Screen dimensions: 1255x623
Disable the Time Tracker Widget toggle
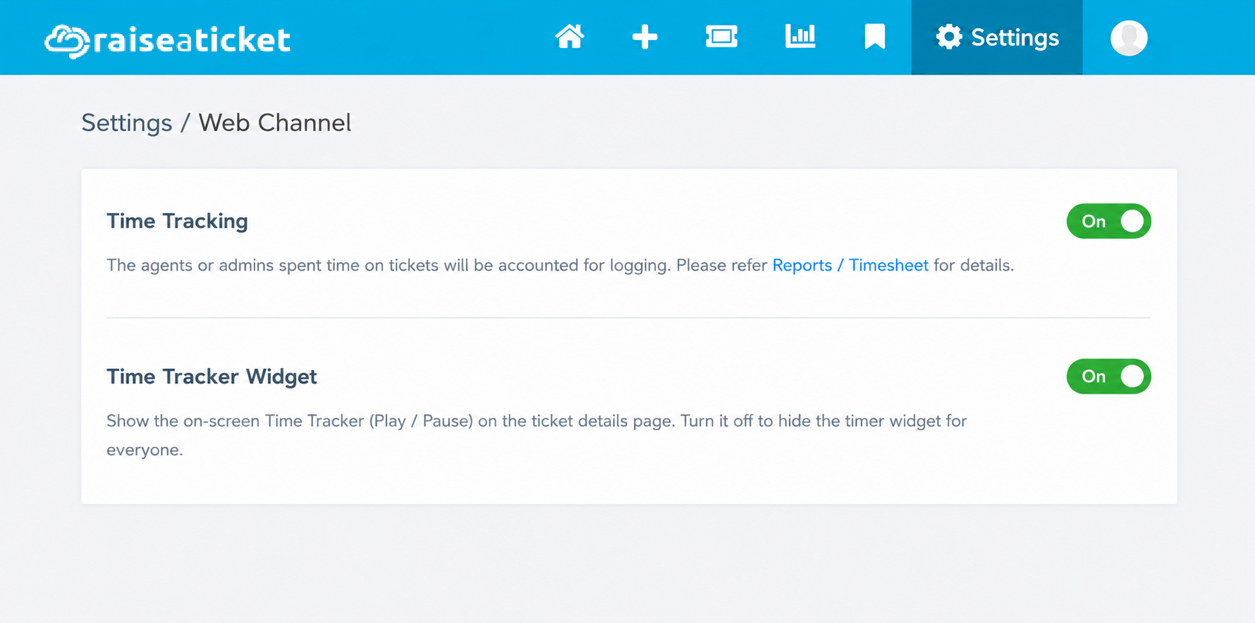(x=1108, y=376)
